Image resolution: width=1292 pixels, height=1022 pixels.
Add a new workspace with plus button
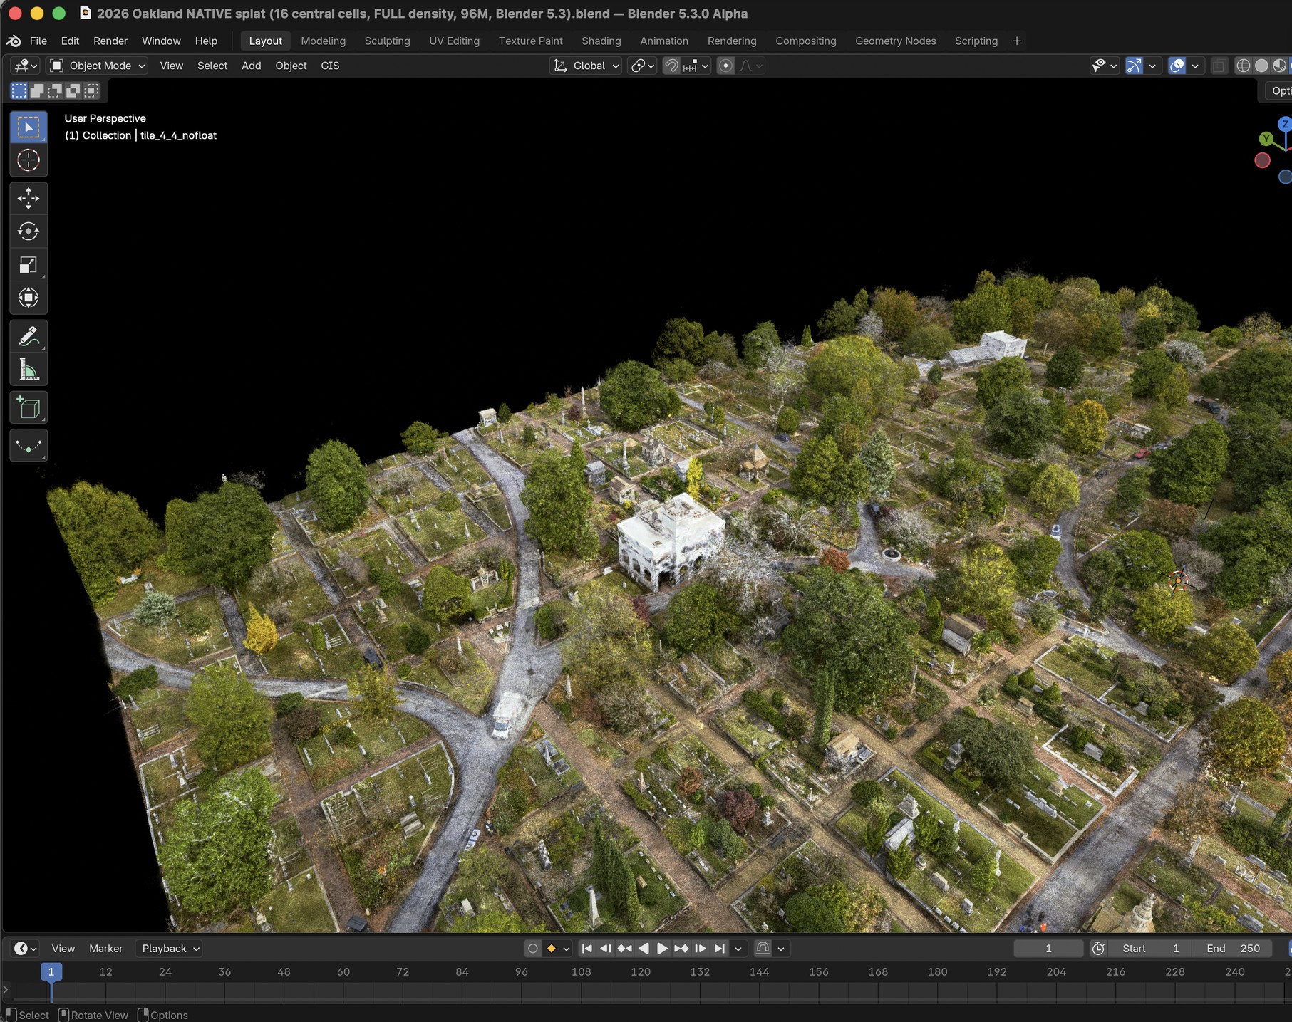click(x=1017, y=41)
